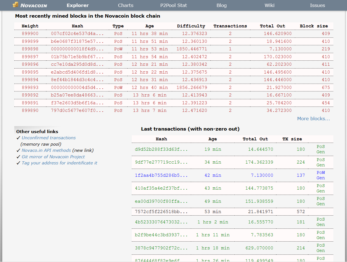Image resolution: width=347 pixels, height=262 pixels.
Task: Click PoW type cell of block 899893
Action: click(x=118, y=88)
